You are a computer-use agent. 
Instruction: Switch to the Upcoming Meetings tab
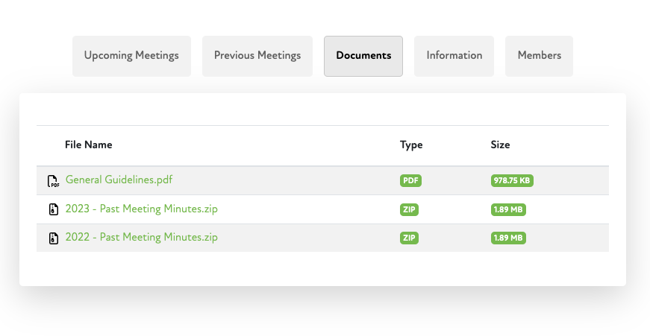(131, 56)
